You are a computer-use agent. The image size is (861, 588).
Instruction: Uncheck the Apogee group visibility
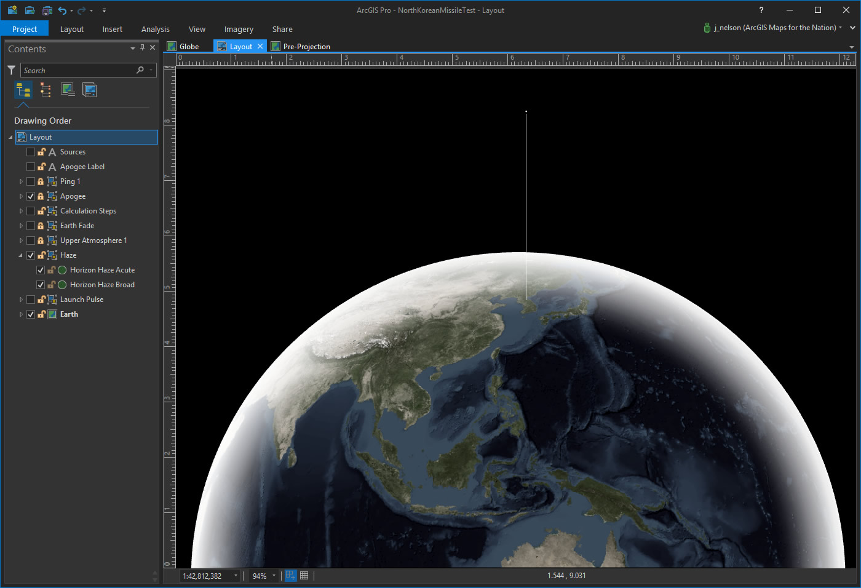click(31, 196)
